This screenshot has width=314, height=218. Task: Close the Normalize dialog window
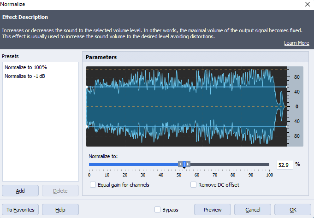pyautogui.click(x=308, y=4)
